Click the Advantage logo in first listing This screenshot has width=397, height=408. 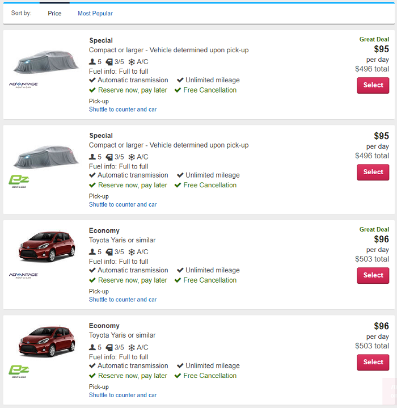coord(23,85)
